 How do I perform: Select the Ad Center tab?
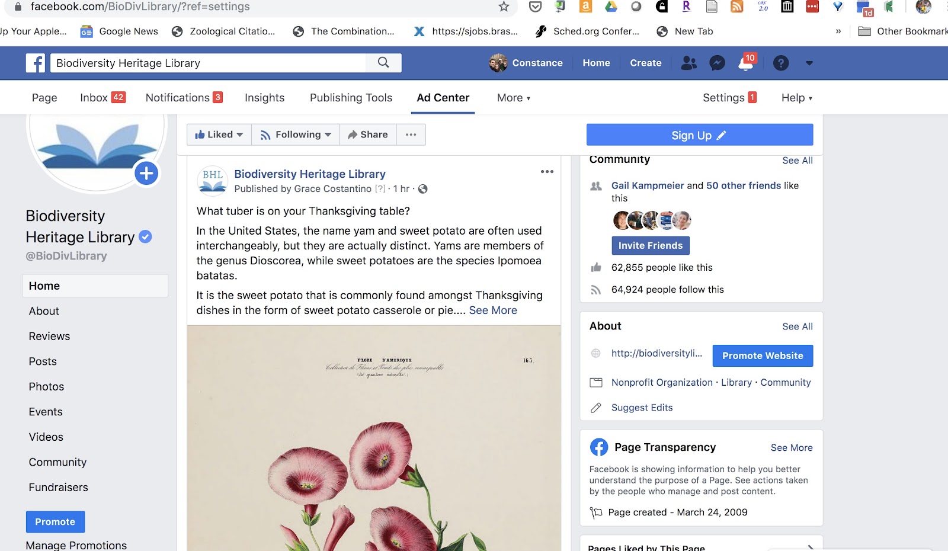(443, 98)
